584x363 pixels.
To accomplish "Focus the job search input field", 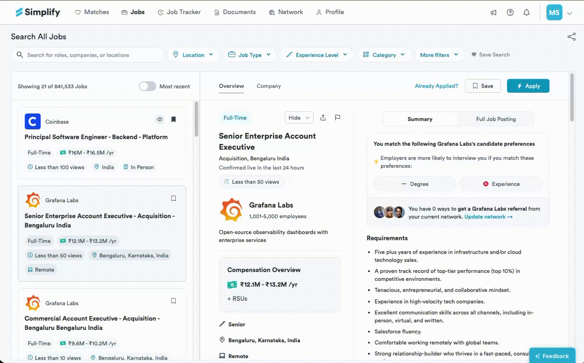I will click(x=87, y=55).
